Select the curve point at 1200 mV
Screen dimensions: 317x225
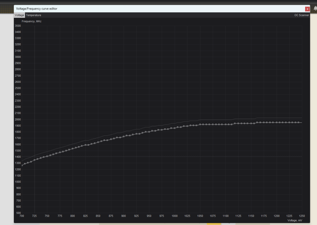(277, 122)
